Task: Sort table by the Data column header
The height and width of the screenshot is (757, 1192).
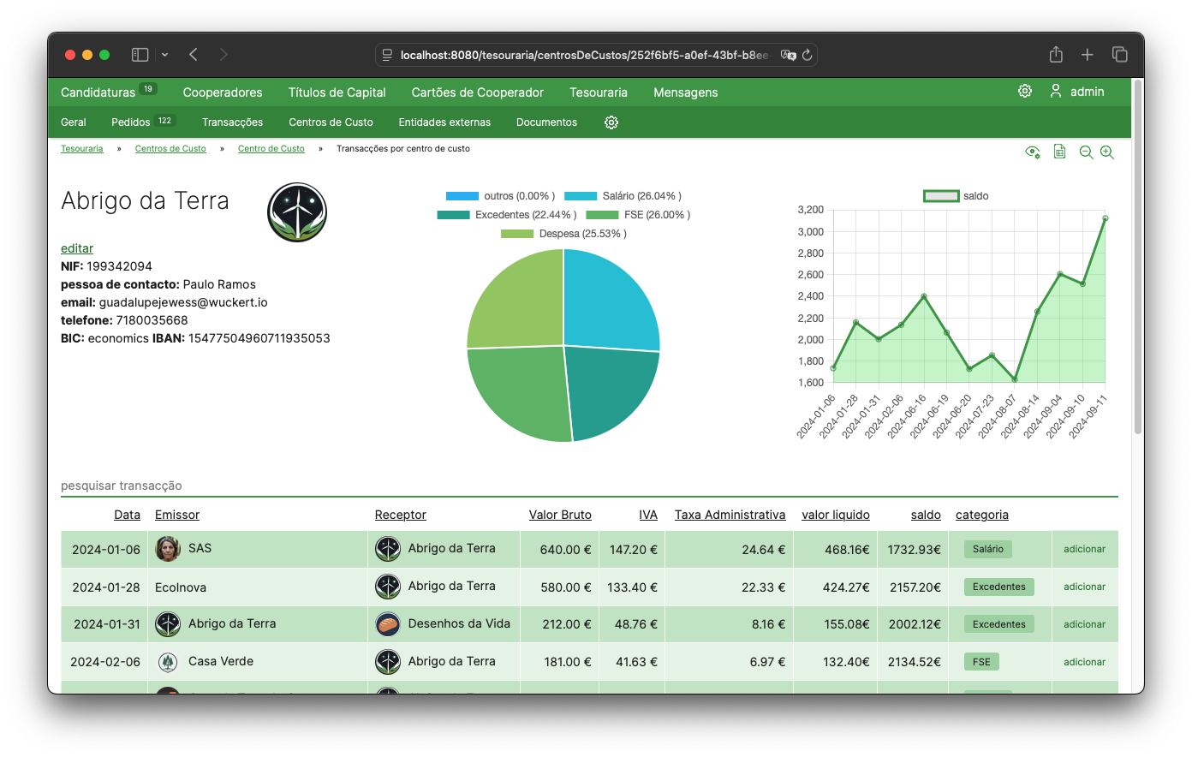Action: (127, 515)
